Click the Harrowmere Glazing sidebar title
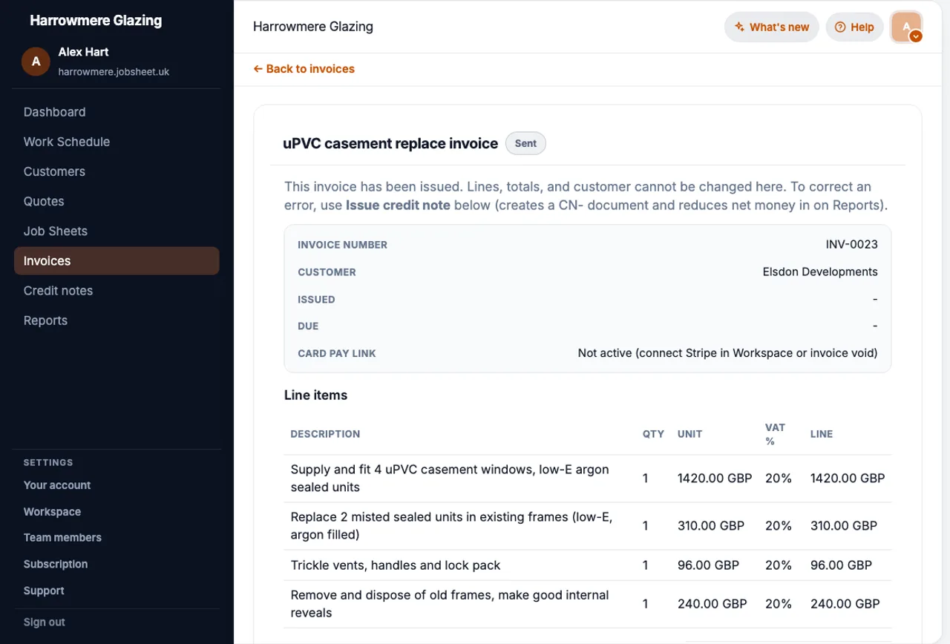The width and height of the screenshot is (950, 644). pyautogui.click(x=96, y=20)
